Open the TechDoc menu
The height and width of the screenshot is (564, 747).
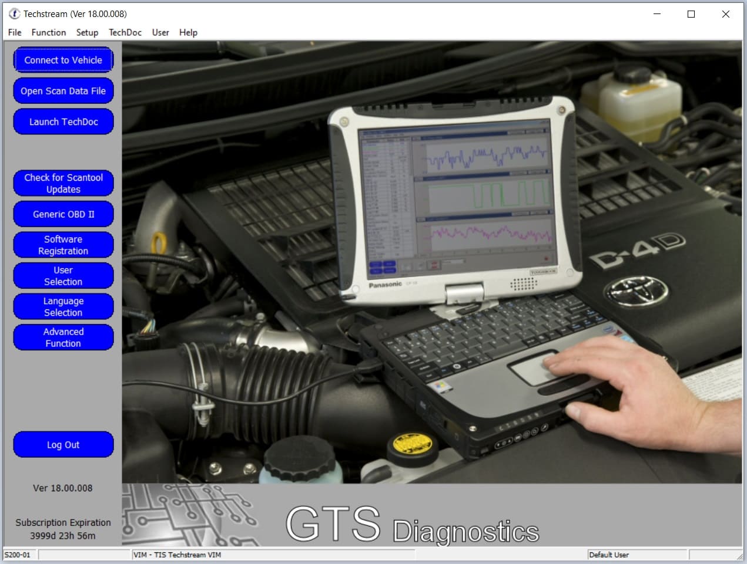125,32
